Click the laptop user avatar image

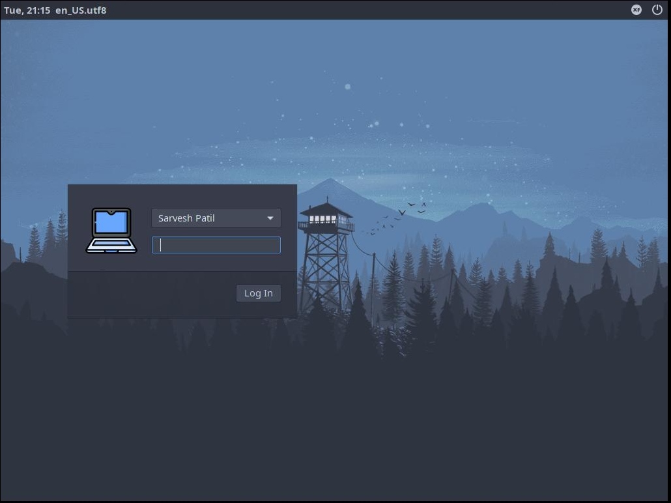point(111,231)
